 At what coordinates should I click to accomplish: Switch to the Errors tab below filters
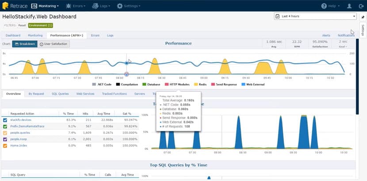[95, 35]
